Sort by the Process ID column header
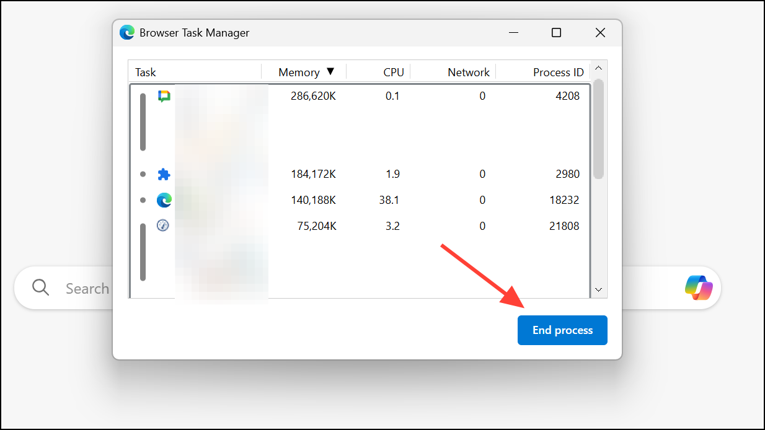The width and height of the screenshot is (765, 430). [x=558, y=72]
